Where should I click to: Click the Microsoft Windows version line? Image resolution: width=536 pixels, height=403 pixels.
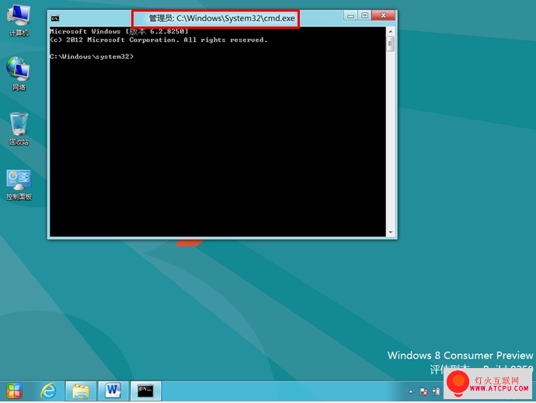[x=119, y=31]
